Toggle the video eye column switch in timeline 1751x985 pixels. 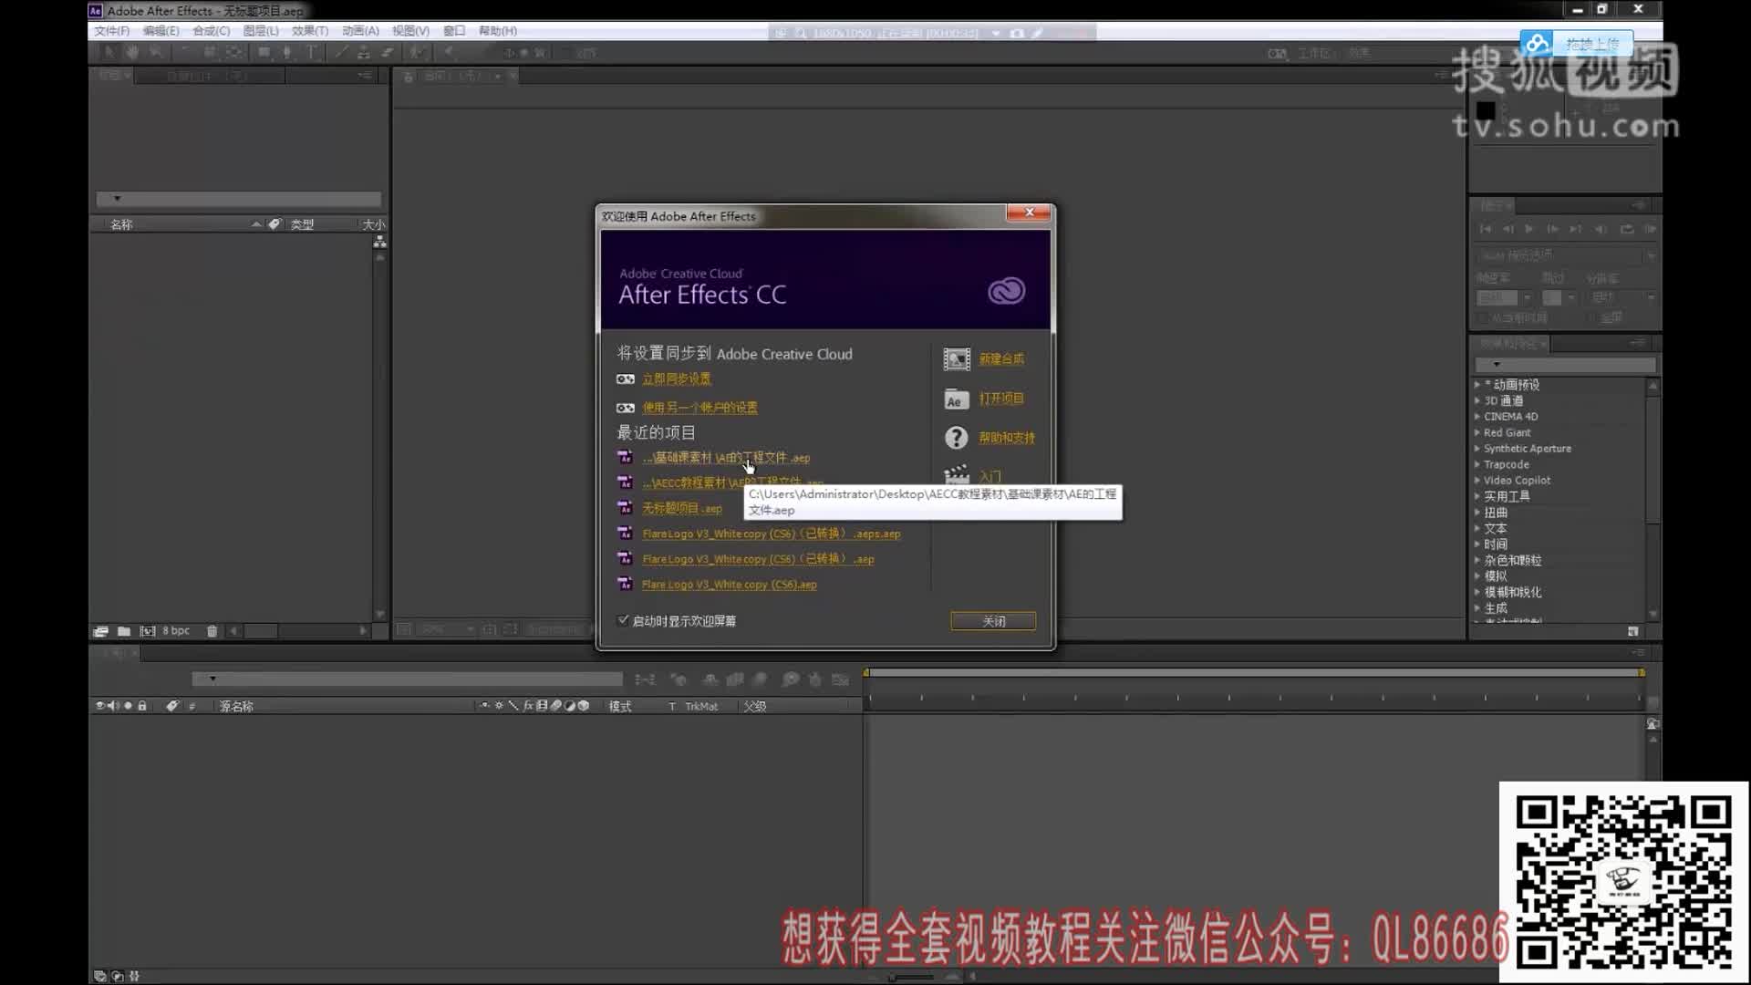(100, 706)
